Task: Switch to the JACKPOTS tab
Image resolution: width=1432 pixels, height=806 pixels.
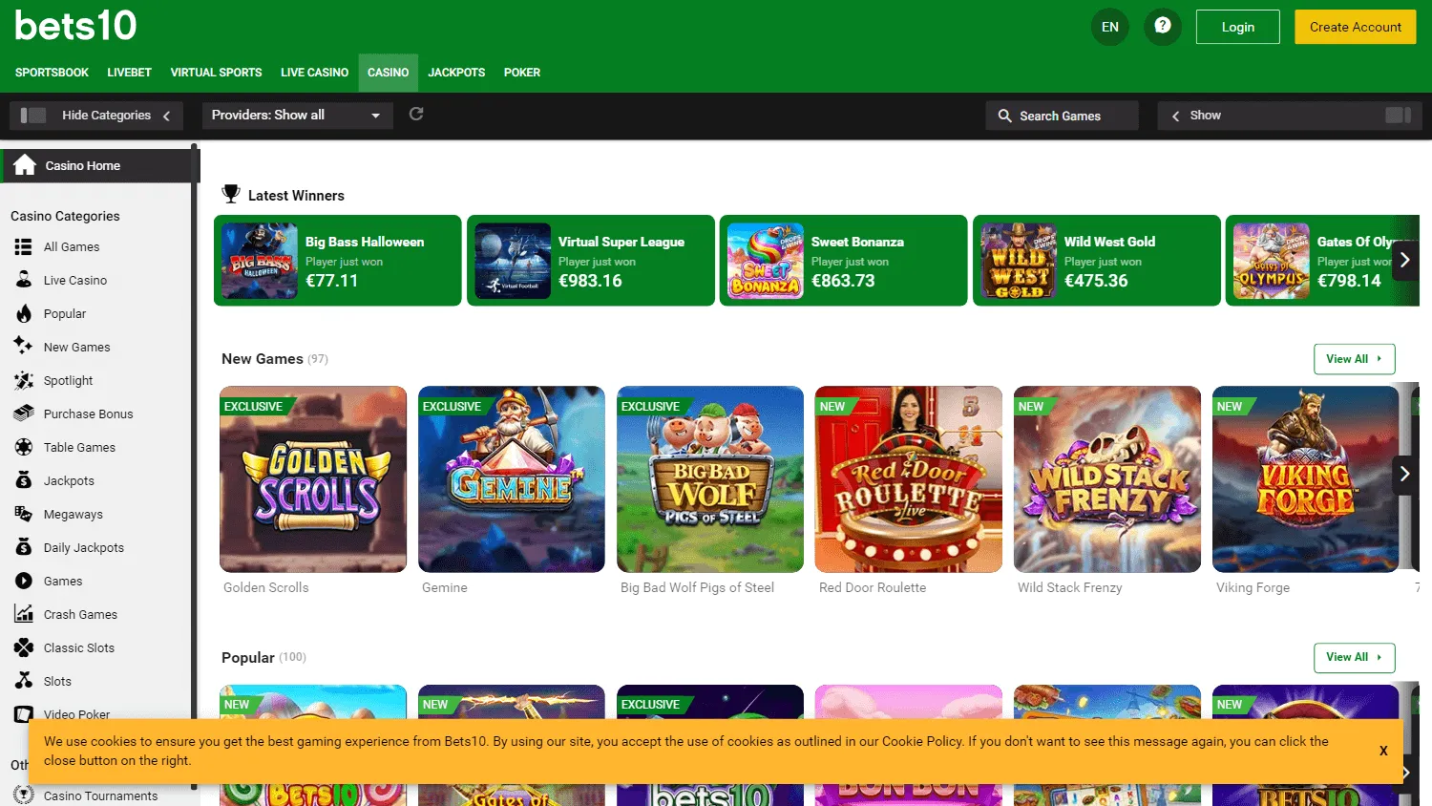Action: pyautogui.click(x=456, y=73)
